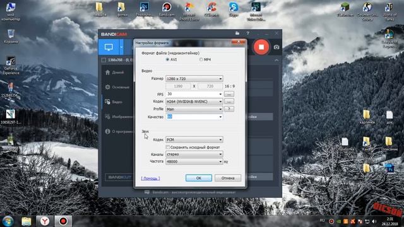Open the Skype desktop shortcut
Viewport: 404px width, 227px height.
click(234, 9)
